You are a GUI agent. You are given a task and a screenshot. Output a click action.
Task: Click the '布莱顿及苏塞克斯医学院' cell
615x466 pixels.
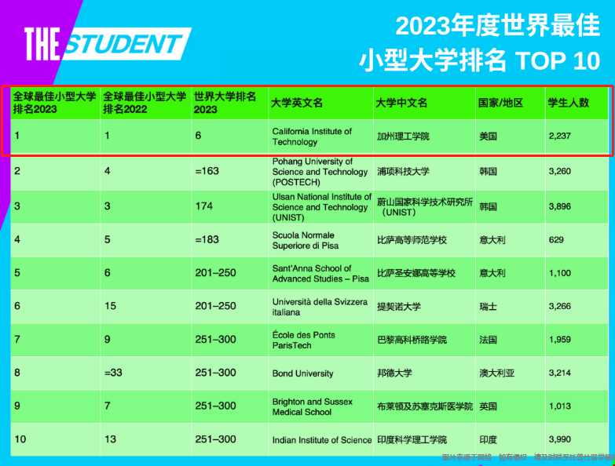click(x=425, y=406)
